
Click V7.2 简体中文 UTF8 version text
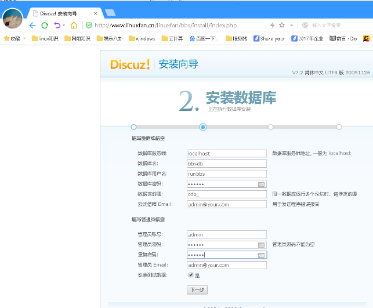(331, 73)
